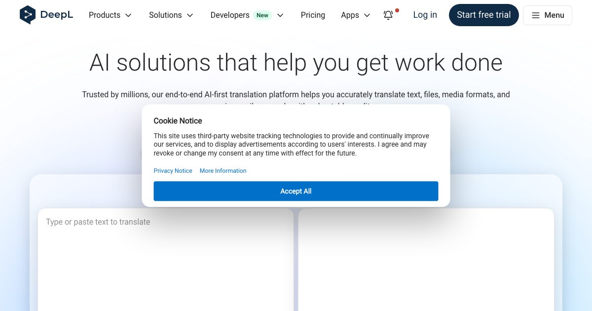The image size is (592, 311).
Task: Expand the Developers dropdown
Action: coord(247,15)
